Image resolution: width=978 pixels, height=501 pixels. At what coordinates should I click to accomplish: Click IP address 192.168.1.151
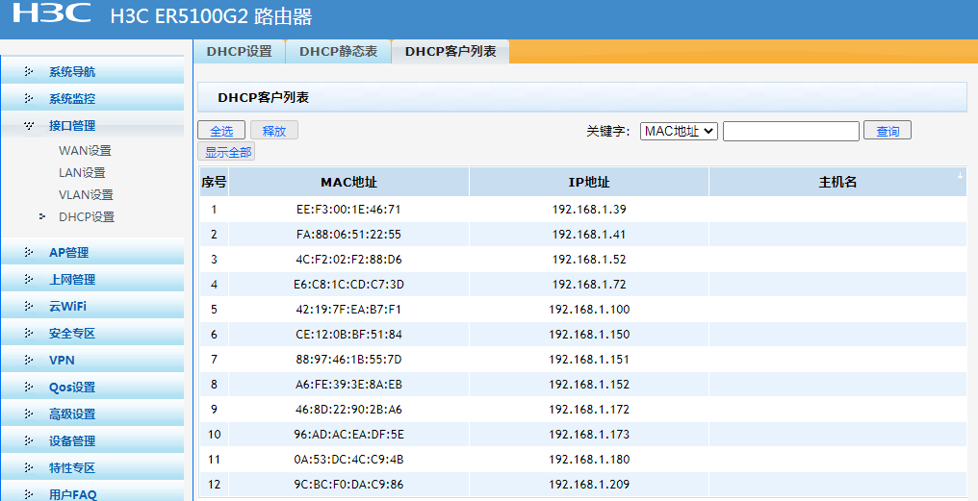pos(589,359)
